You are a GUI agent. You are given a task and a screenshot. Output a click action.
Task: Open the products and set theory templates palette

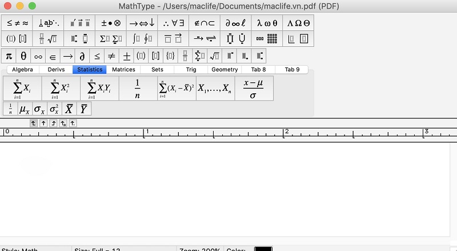236,38
